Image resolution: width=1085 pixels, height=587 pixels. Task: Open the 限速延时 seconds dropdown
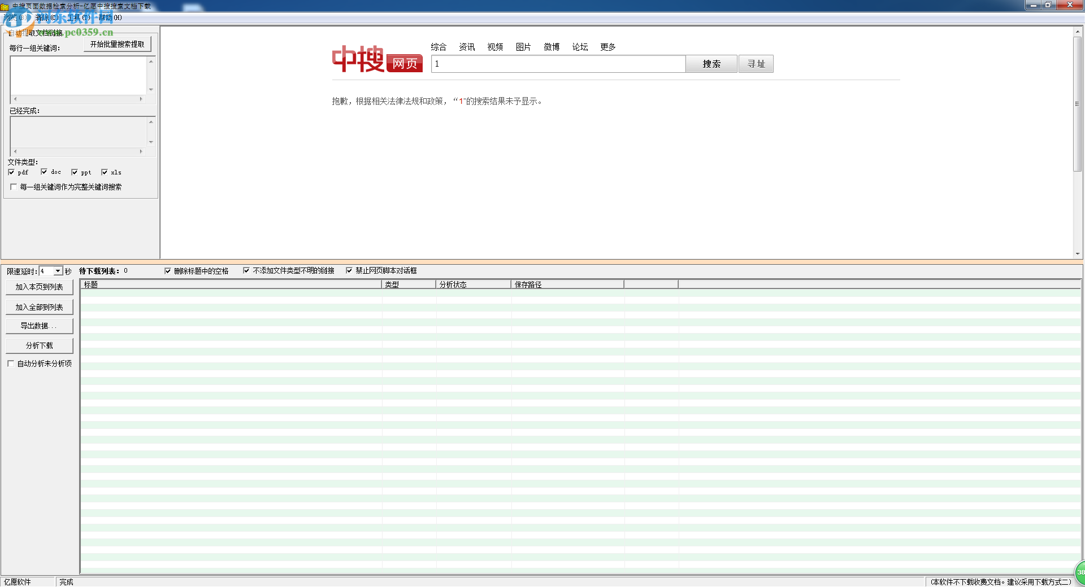click(x=57, y=271)
